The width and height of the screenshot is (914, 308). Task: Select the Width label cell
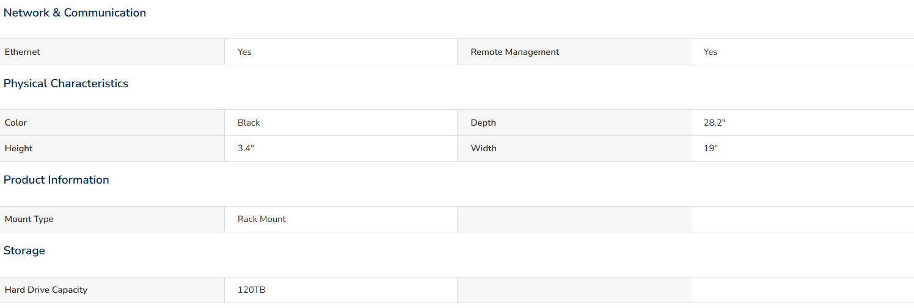(x=574, y=148)
